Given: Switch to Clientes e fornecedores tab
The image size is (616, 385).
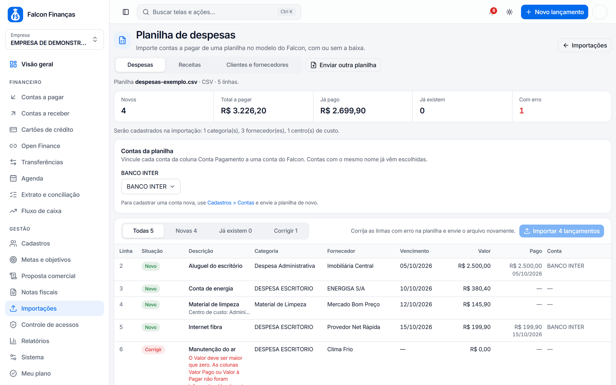Looking at the screenshot, I should click(x=257, y=65).
